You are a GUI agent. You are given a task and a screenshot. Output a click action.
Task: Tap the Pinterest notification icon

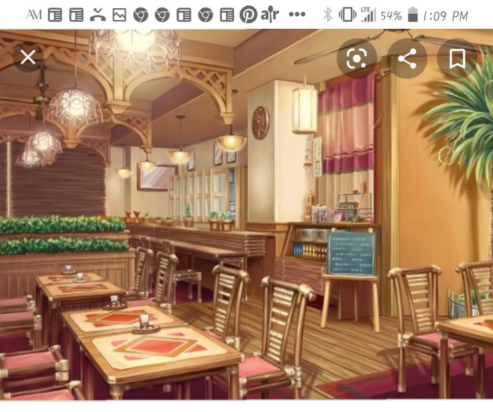click(248, 14)
